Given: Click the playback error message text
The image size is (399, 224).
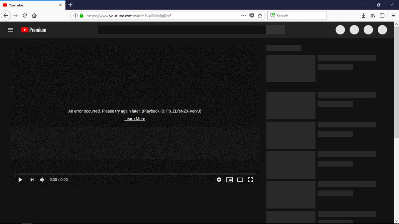Looking at the screenshot, I should point(135,111).
